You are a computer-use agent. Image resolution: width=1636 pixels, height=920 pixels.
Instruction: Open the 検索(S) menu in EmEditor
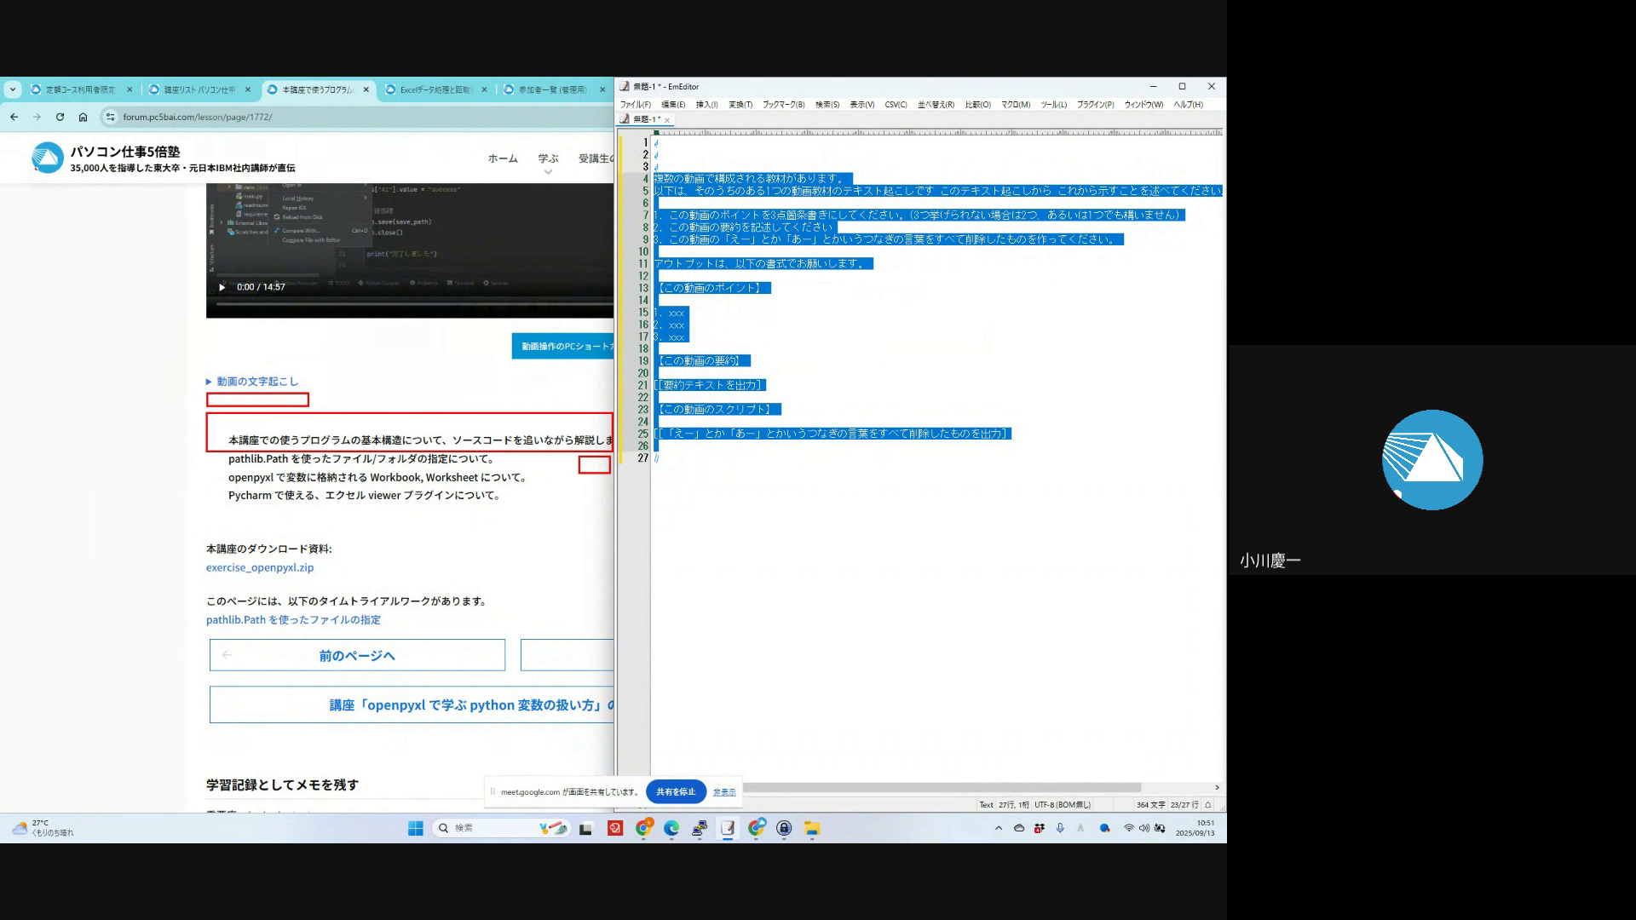[x=827, y=105]
